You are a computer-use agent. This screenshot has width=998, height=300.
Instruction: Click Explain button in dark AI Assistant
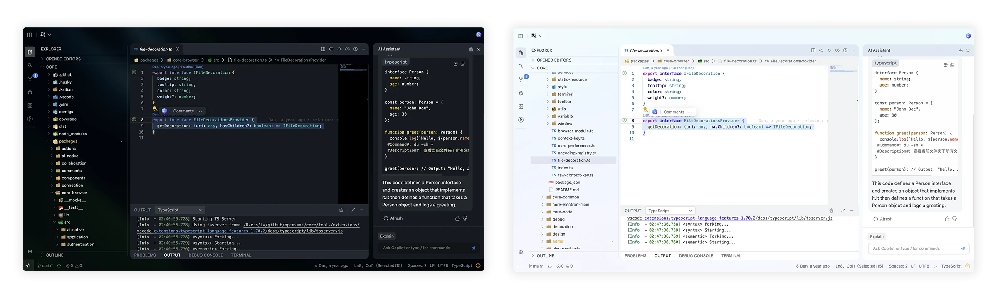click(x=387, y=236)
